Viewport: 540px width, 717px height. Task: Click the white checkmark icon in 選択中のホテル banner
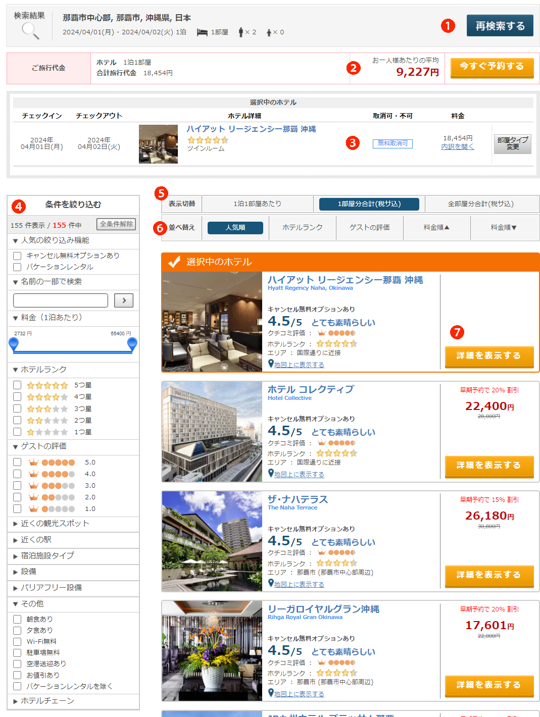[174, 262]
